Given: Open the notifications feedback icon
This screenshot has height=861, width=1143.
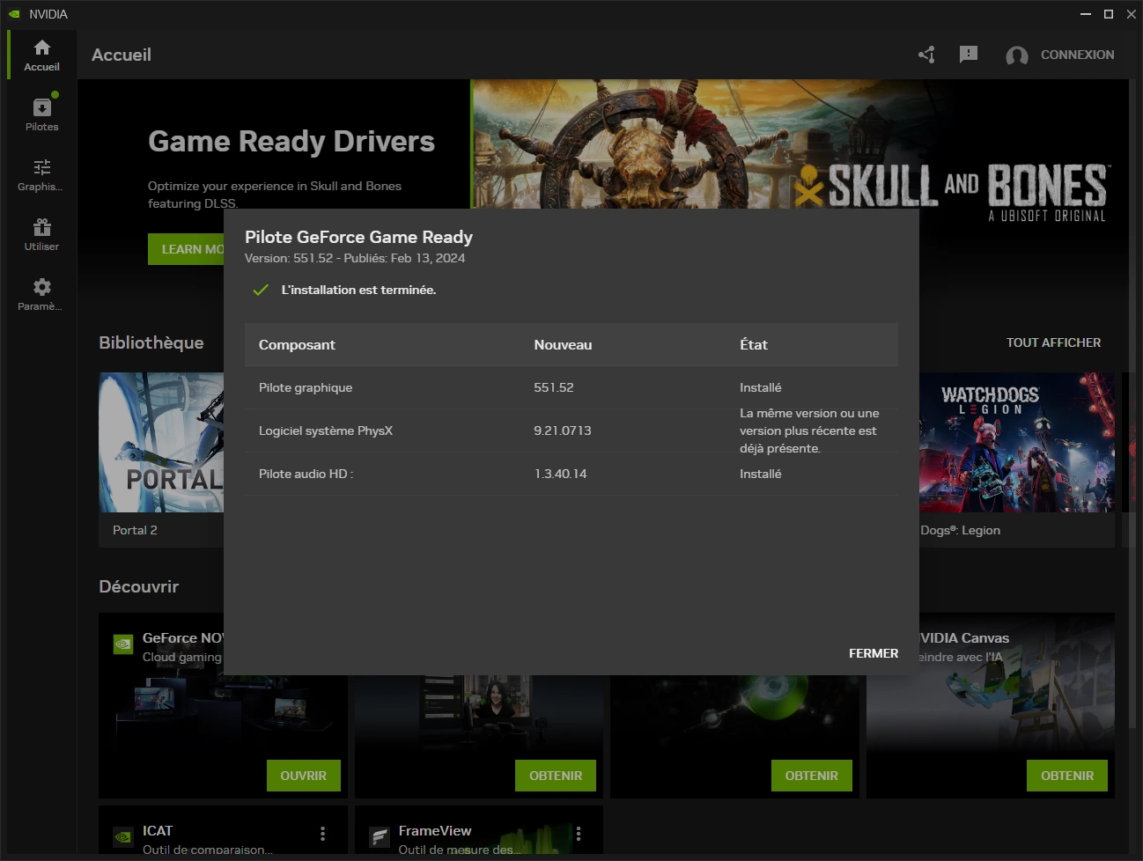Looking at the screenshot, I should [969, 55].
